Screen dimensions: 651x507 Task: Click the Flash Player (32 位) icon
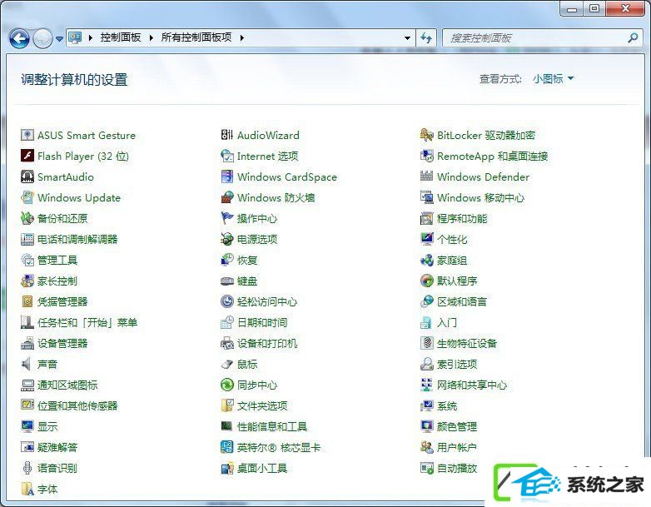tap(27, 156)
